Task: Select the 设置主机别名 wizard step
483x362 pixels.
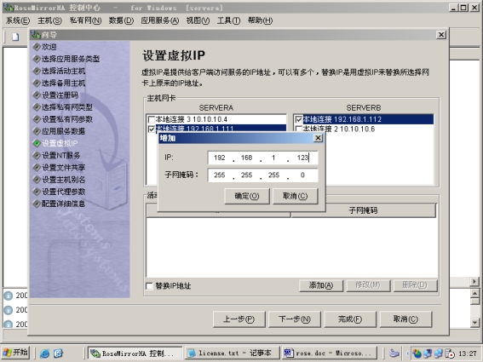Action: (63, 180)
